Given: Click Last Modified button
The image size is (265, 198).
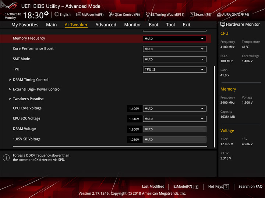Looking at the screenshot, I should pyautogui.click(x=153, y=187).
